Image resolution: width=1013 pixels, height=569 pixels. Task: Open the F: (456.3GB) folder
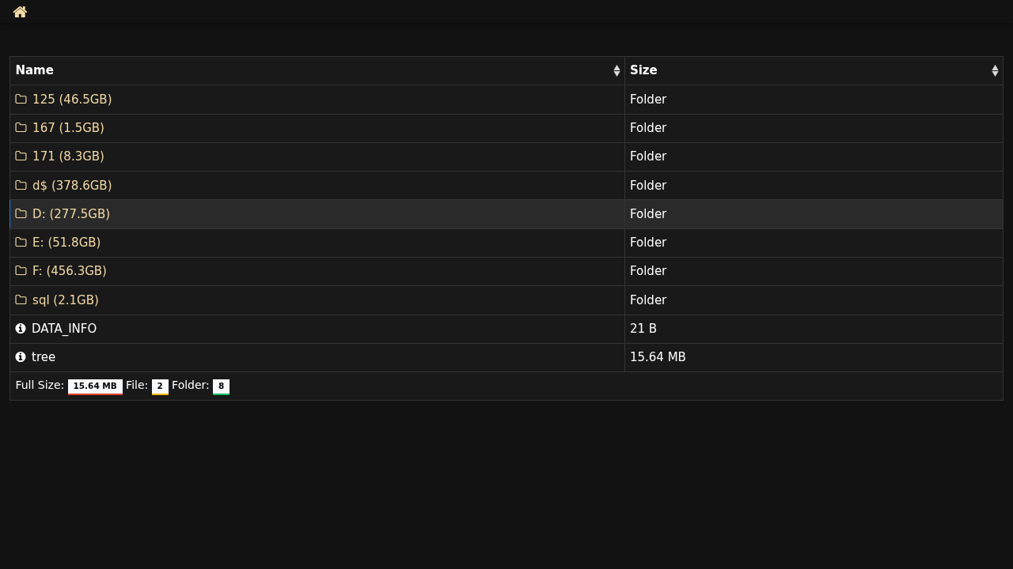[70, 271]
